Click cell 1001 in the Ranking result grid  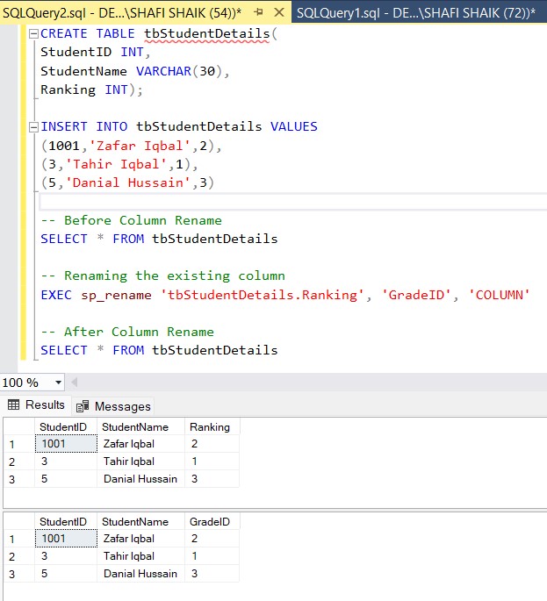point(66,444)
